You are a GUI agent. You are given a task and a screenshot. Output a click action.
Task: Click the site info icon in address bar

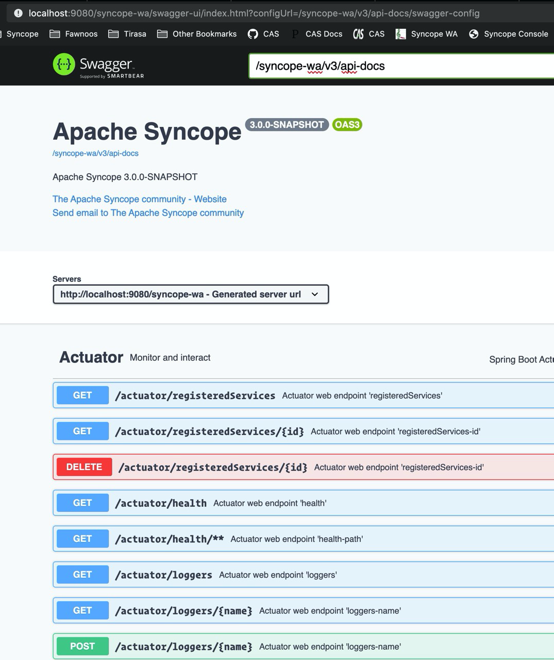coord(18,13)
